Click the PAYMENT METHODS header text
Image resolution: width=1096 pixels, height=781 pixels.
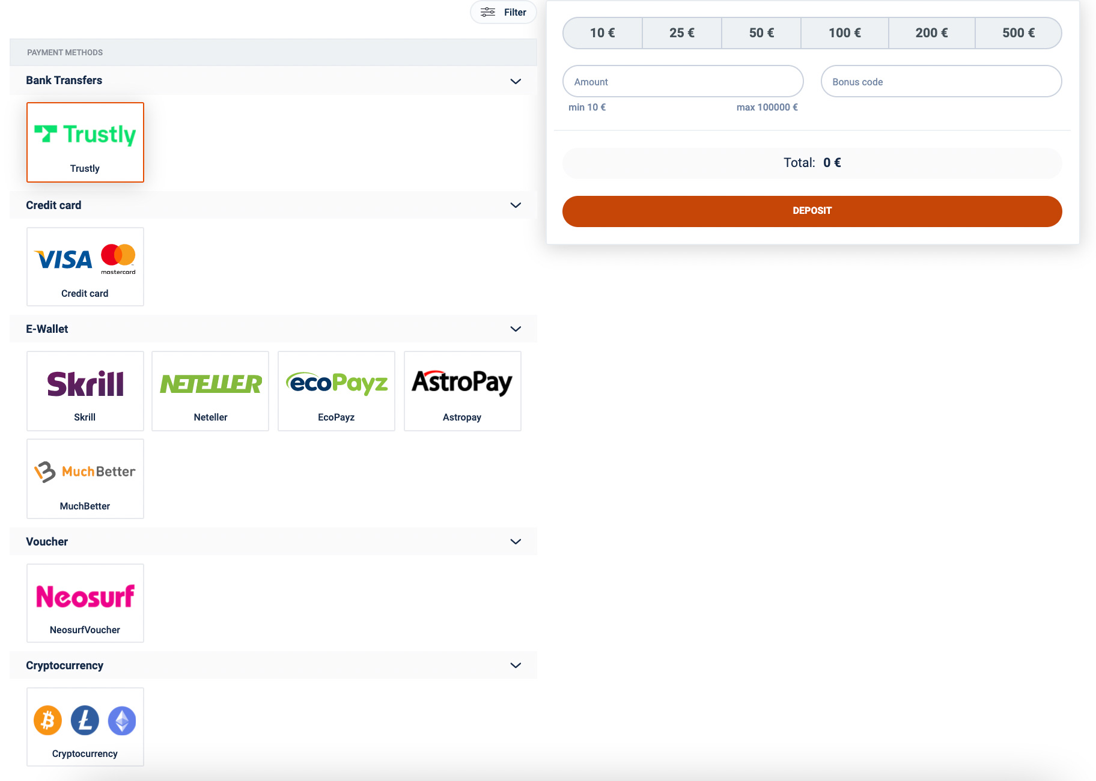pos(65,52)
